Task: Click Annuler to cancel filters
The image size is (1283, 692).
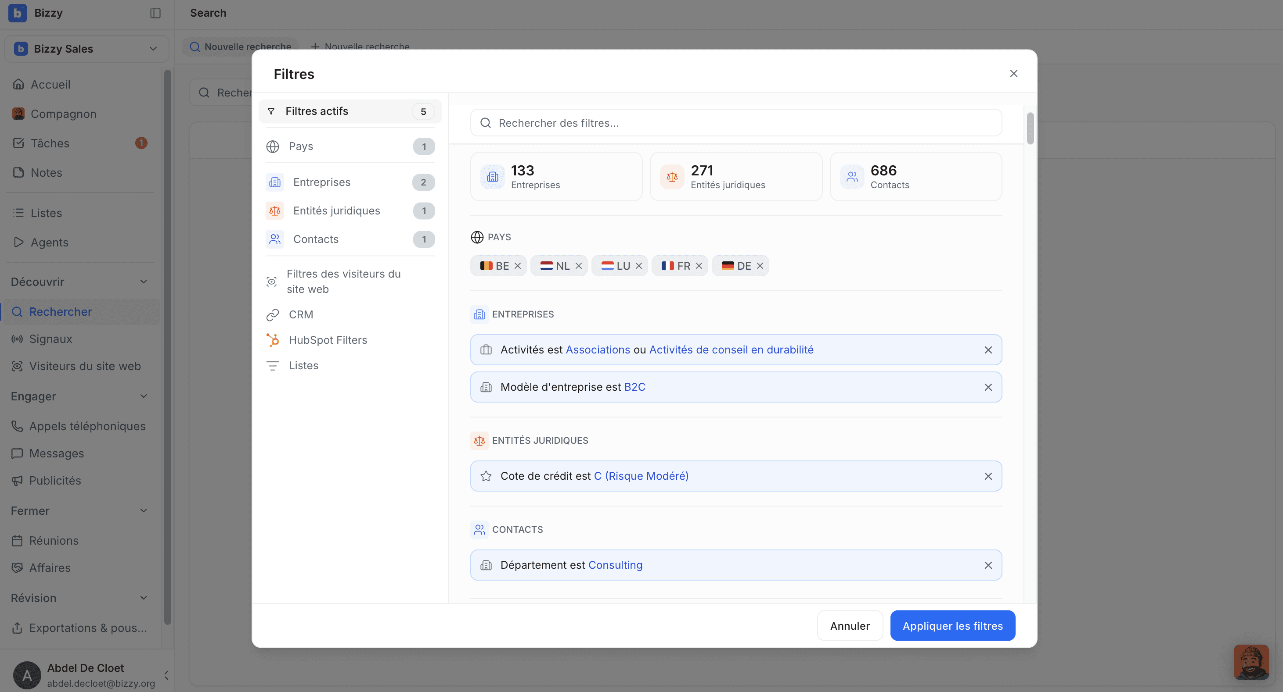Action: 850,626
